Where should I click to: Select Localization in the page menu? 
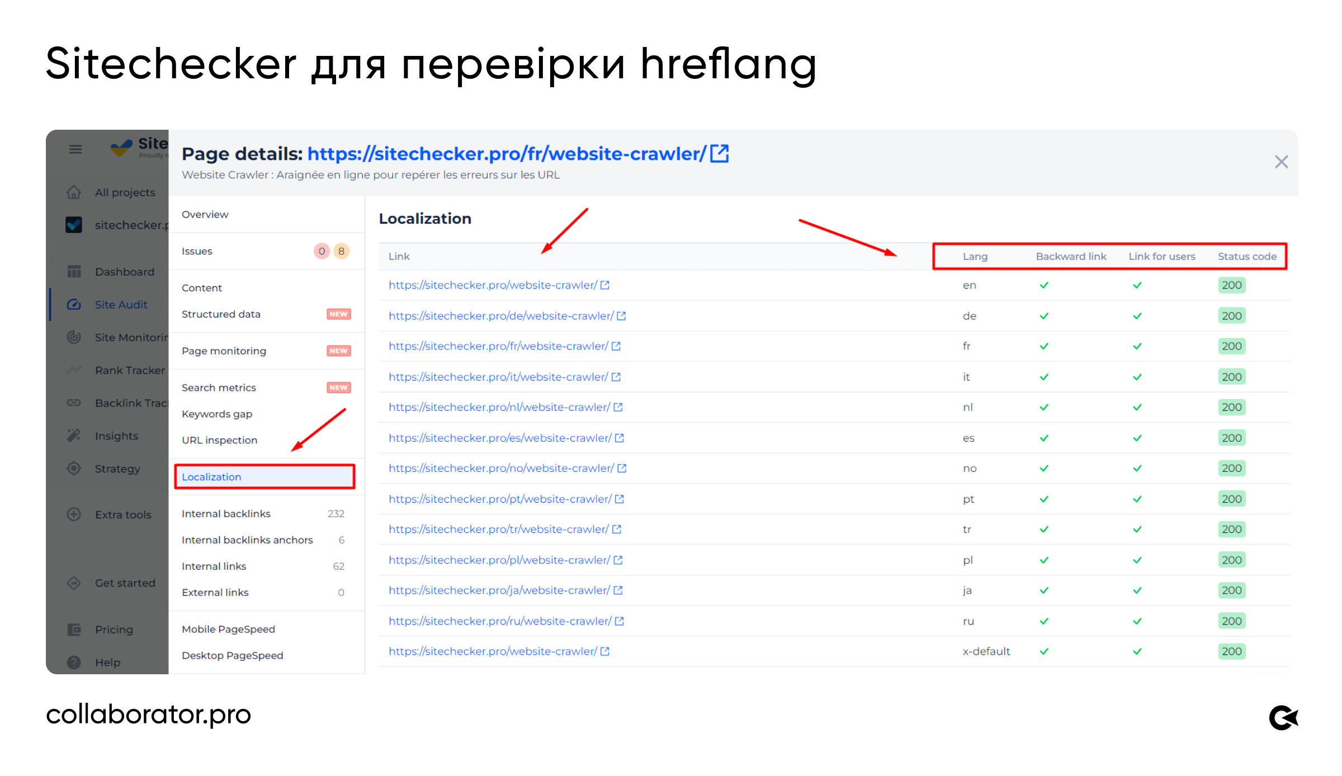[x=211, y=476]
